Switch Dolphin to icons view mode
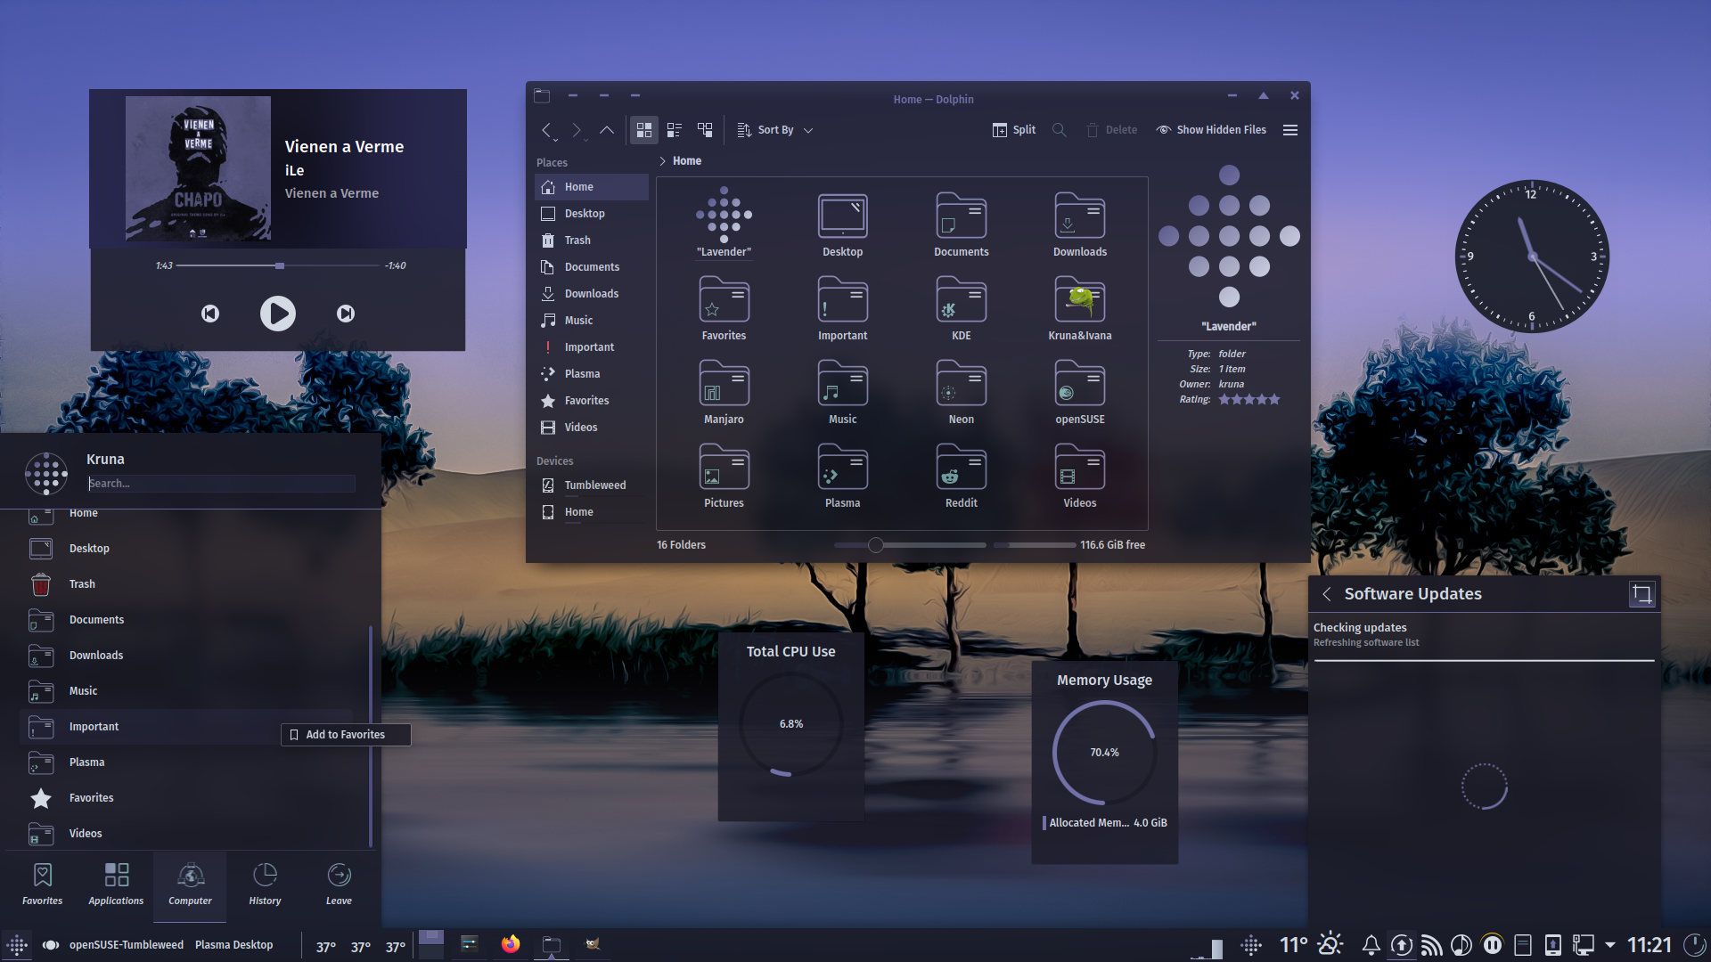Screen dimensions: 1711x962 point(644,130)
